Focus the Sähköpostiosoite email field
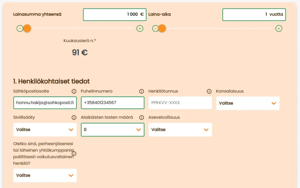The image size is (300, 188). [45, 103]
